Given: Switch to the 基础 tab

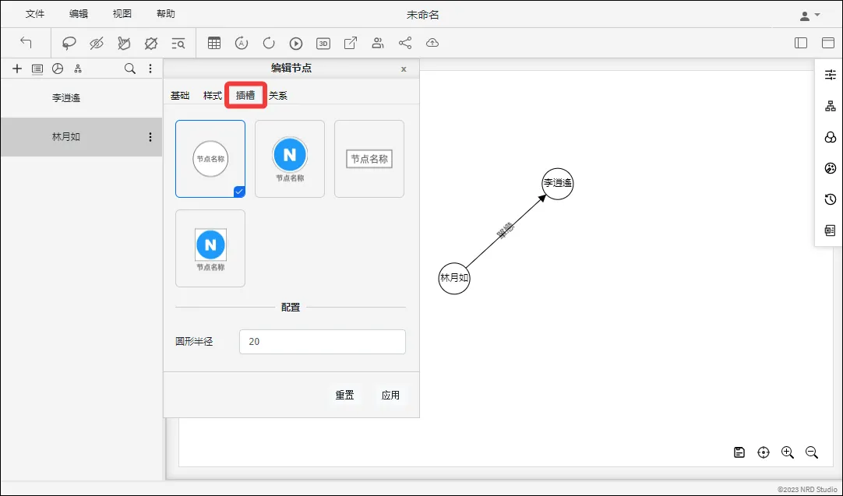Looking at the screenshot, I should [x=180, y=96].
